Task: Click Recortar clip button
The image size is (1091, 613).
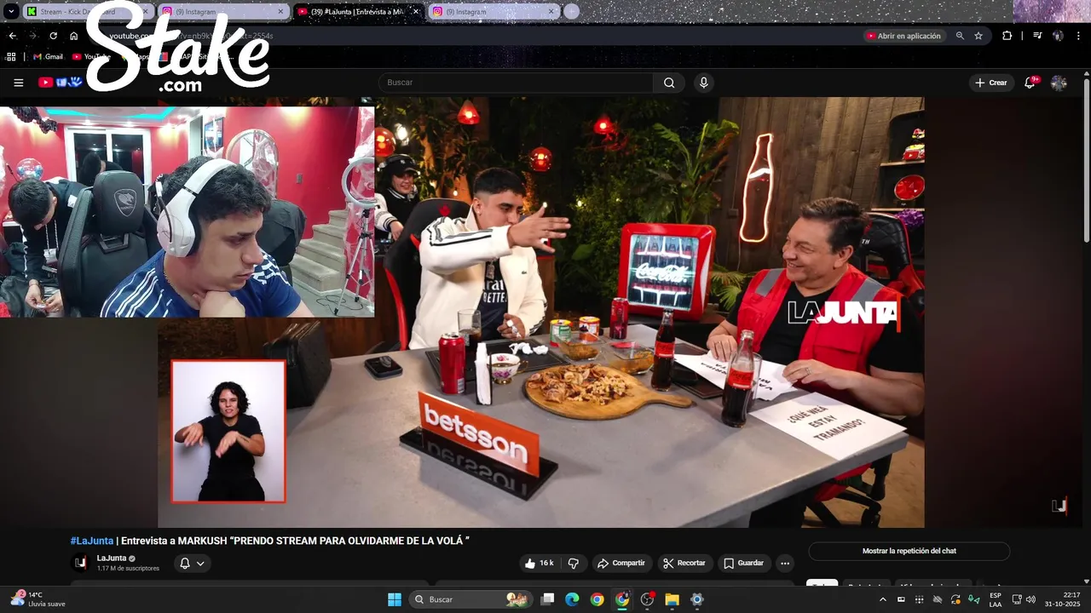Action: pyautogui.click(x=684, y=563)
